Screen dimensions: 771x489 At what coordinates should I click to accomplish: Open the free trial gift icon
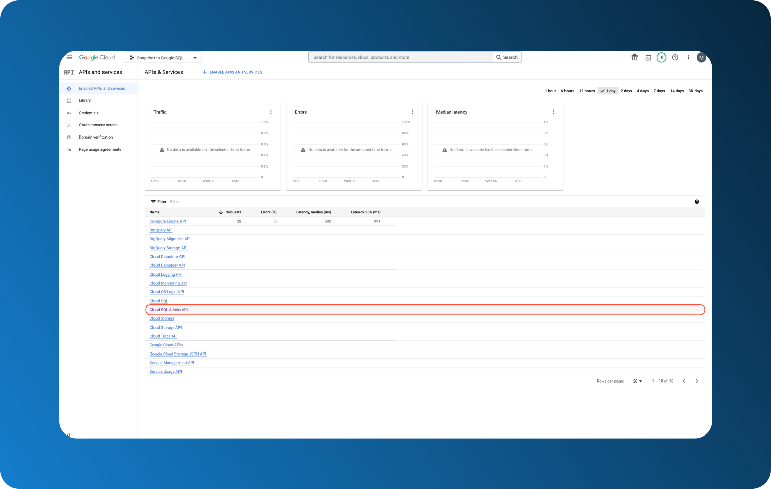tap(635, 57)
